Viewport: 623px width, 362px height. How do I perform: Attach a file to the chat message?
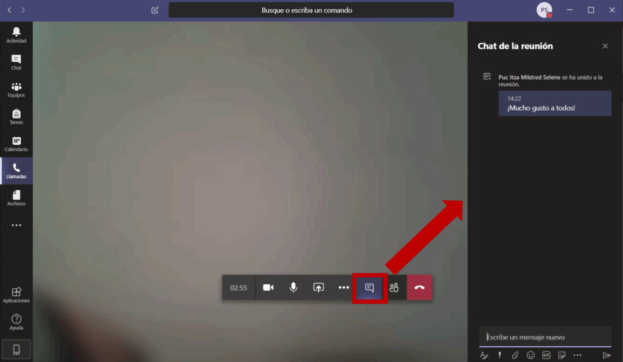515,355
